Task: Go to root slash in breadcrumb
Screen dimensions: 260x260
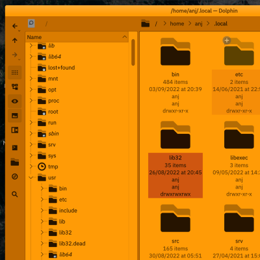Action: pos(156,23)
